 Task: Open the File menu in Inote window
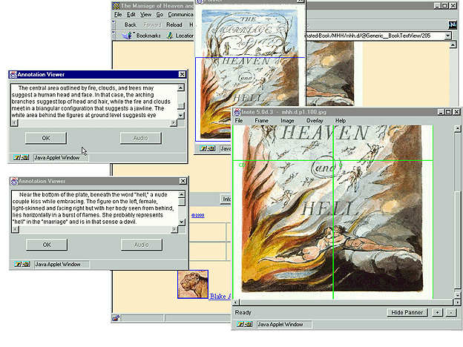(239, 120)
